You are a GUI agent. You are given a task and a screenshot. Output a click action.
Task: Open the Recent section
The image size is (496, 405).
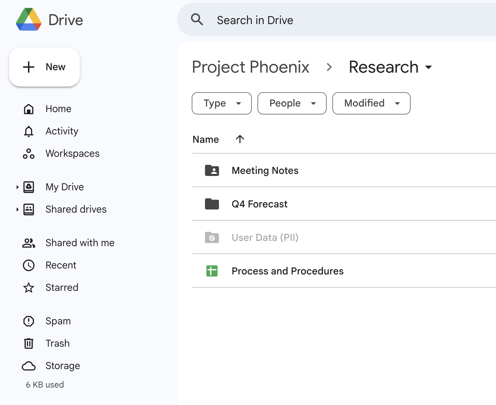(x=61, y=265)
